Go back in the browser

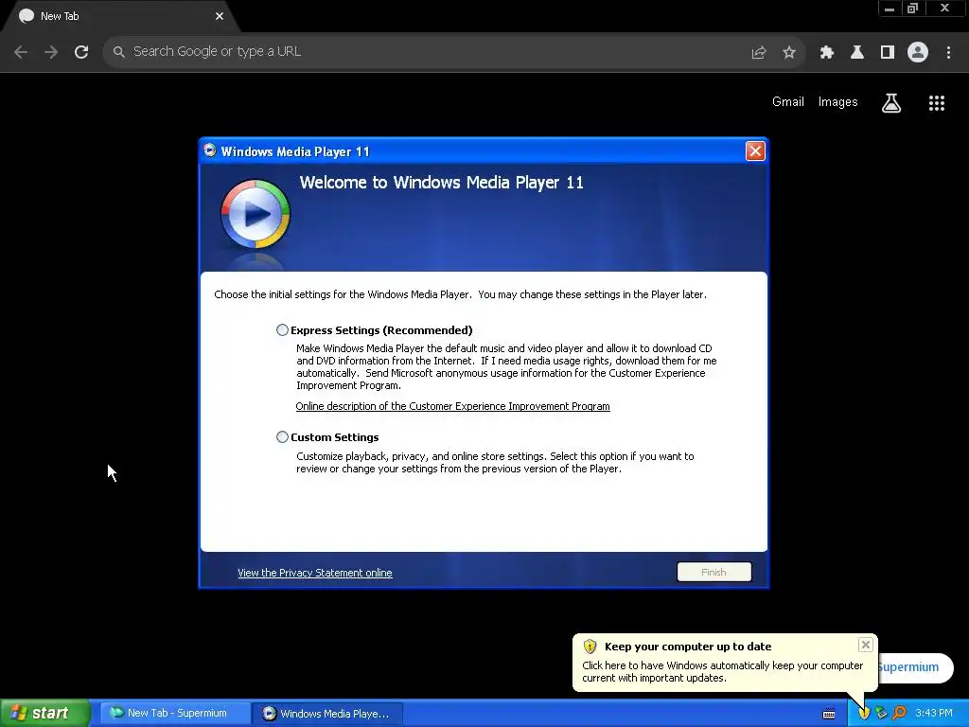click(x=21, y=52)
